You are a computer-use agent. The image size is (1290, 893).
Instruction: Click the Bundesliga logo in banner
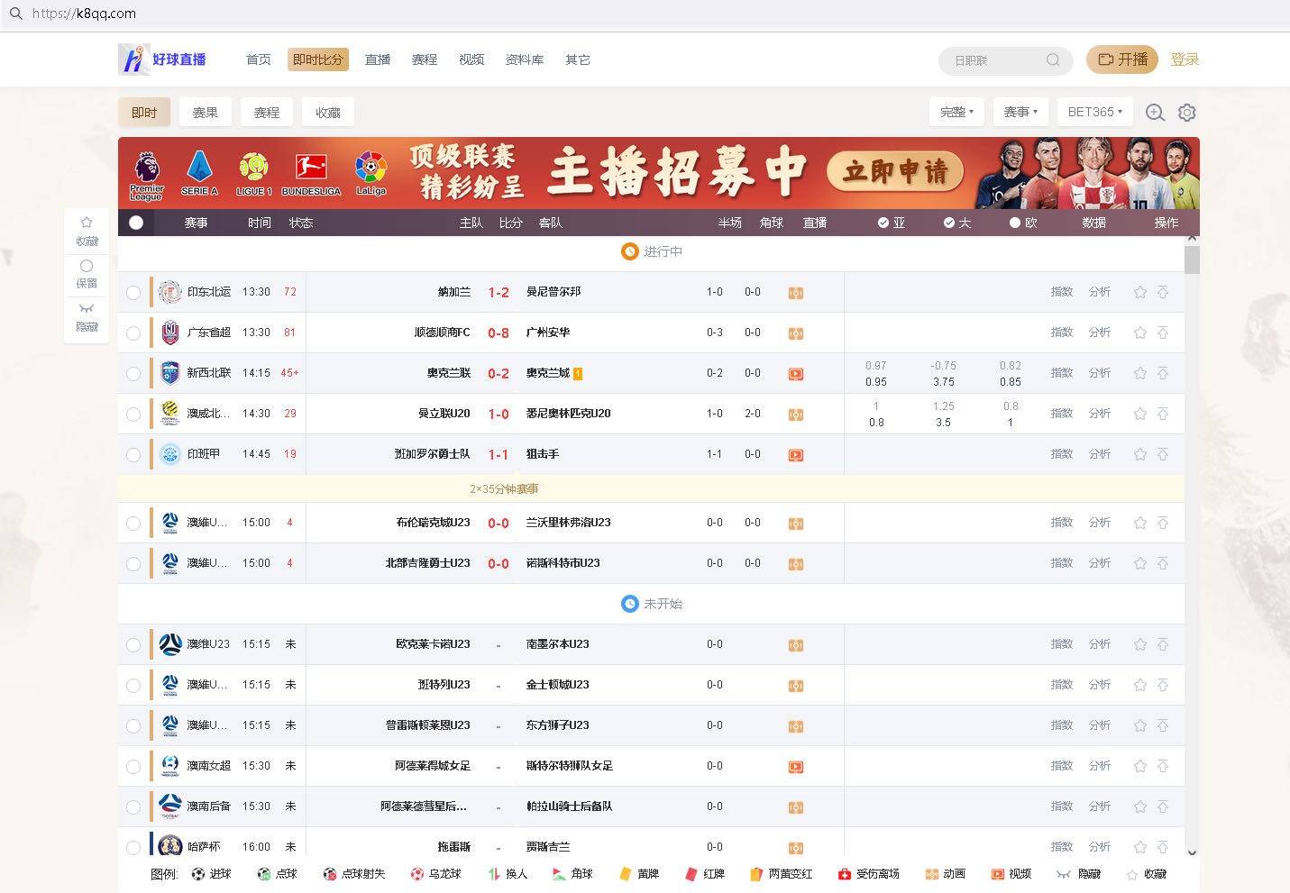coord(311,174)
